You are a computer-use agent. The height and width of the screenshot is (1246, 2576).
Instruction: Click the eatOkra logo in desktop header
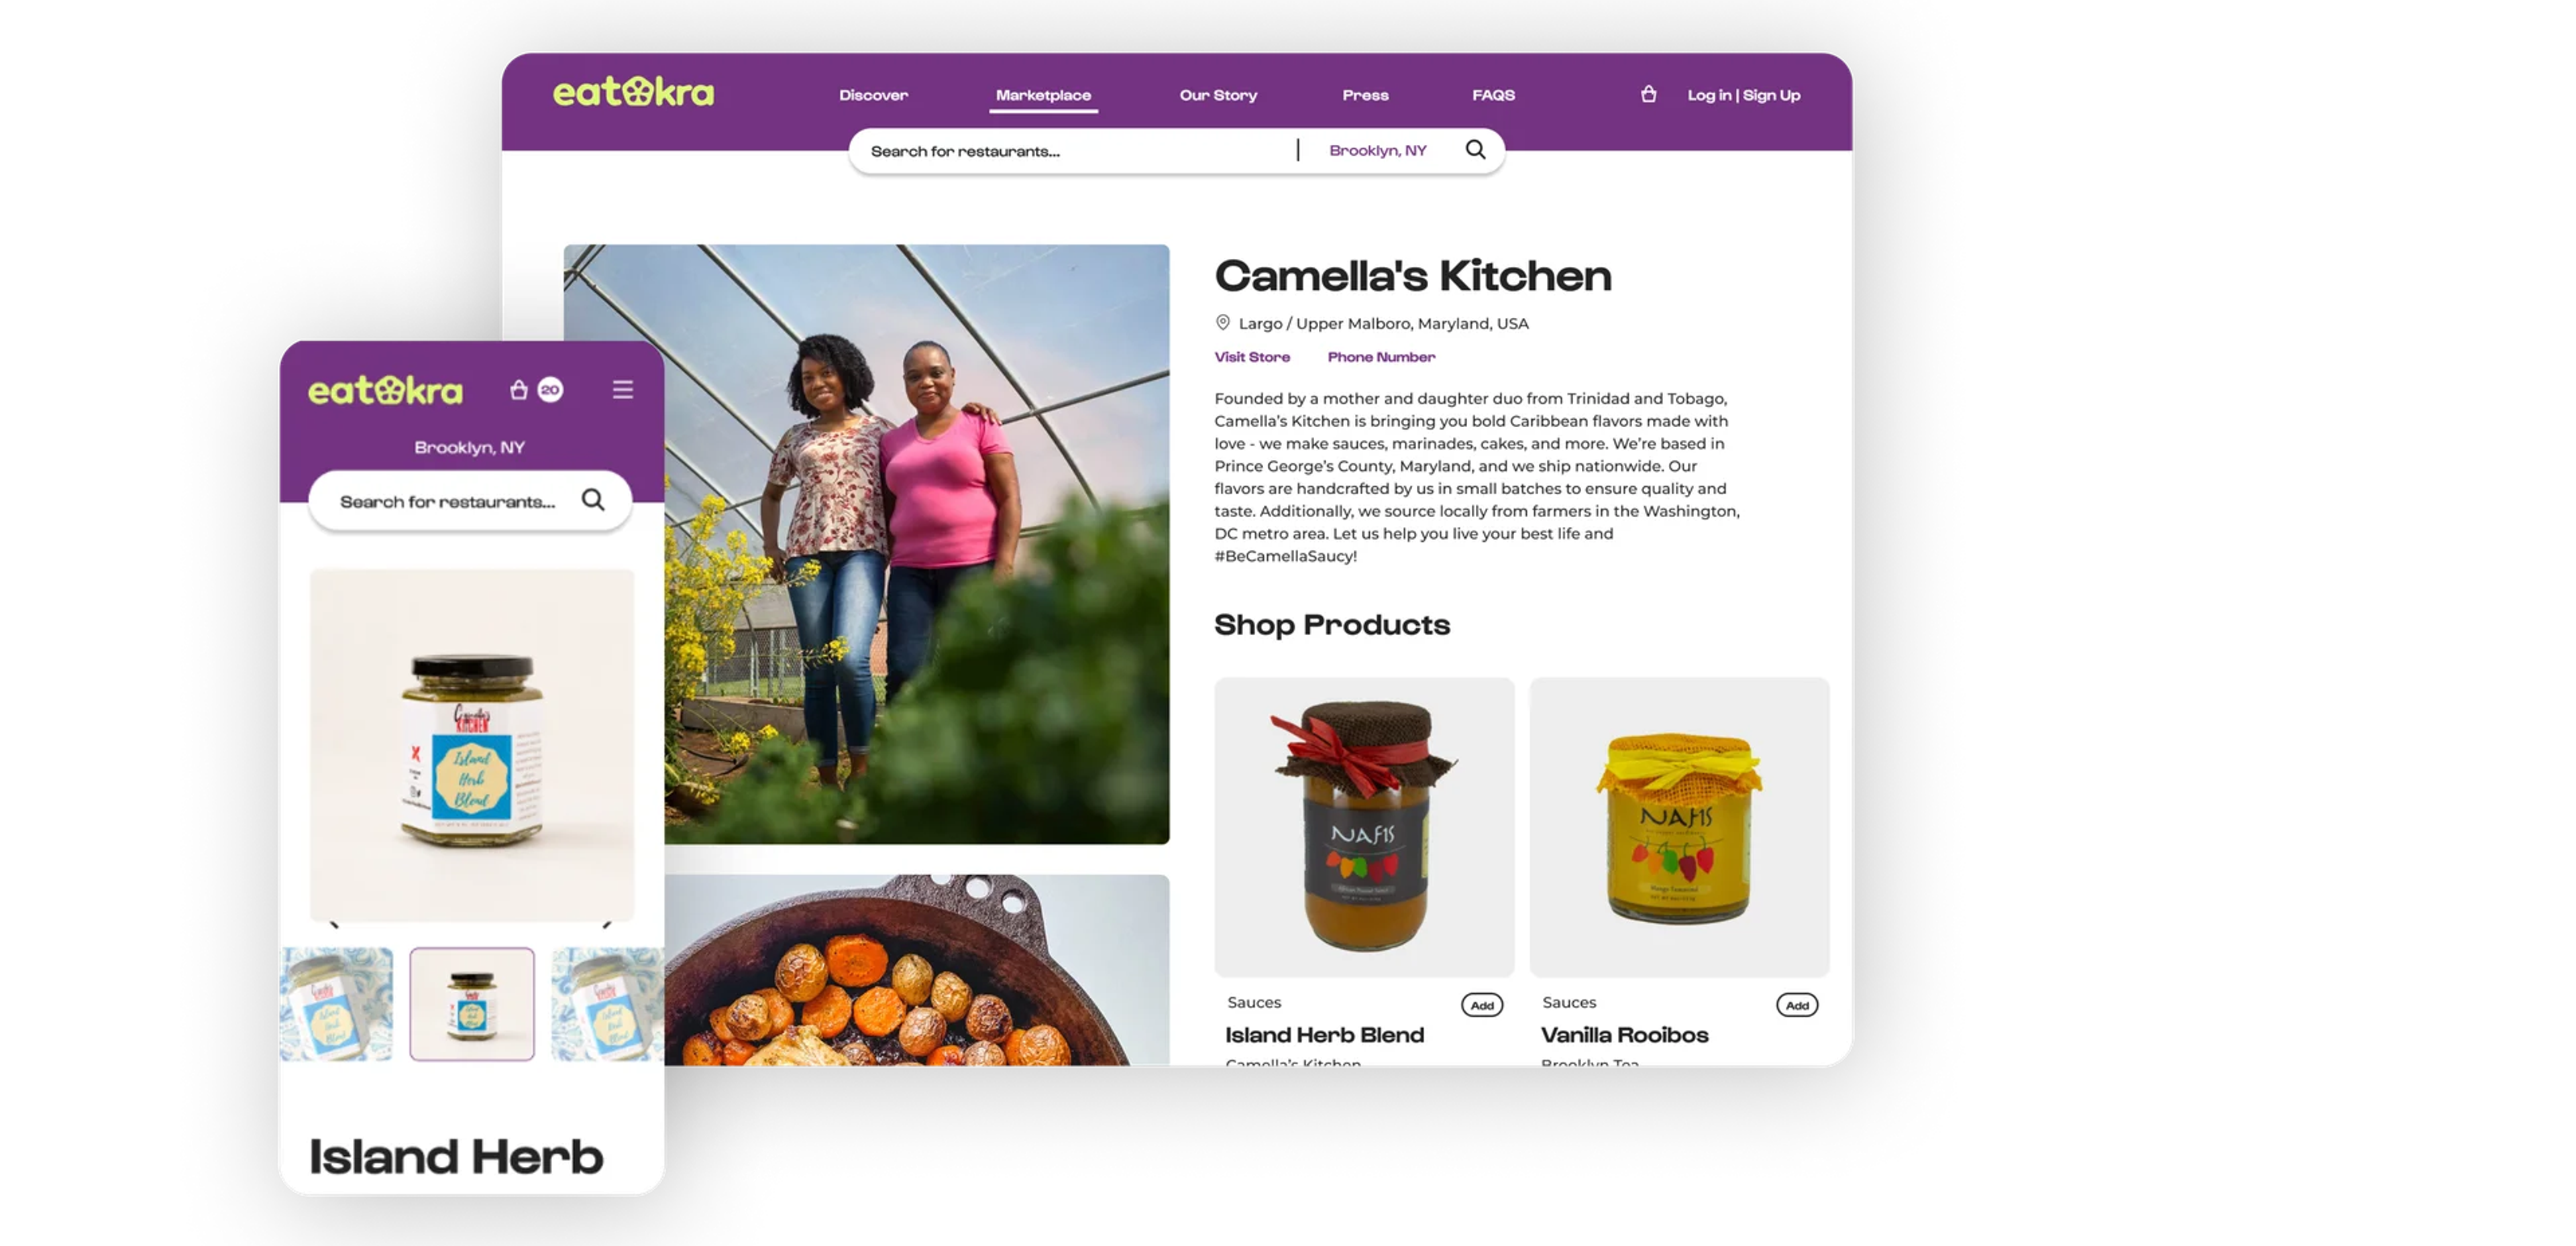(x=633, y=92)
